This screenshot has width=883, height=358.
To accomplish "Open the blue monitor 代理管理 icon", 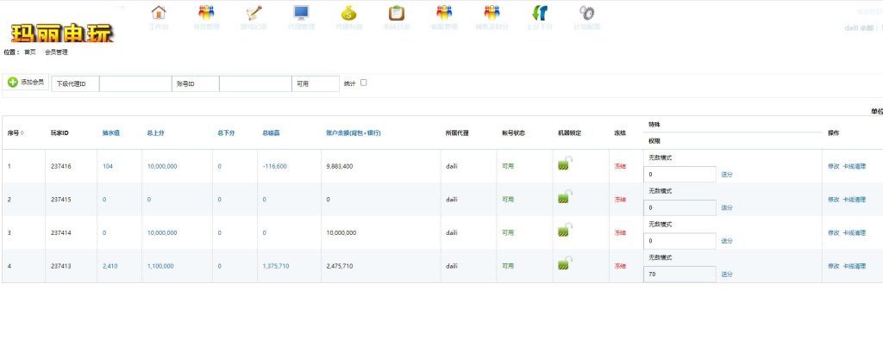I will click(x=301, y=12).
